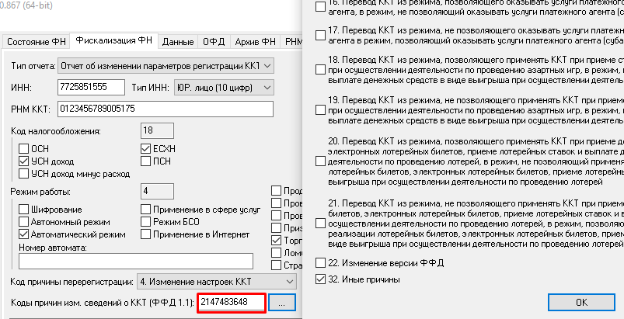Open the Состояние ФН tab
Viewport: 624px width, 319px height.
tap(34, 42)
